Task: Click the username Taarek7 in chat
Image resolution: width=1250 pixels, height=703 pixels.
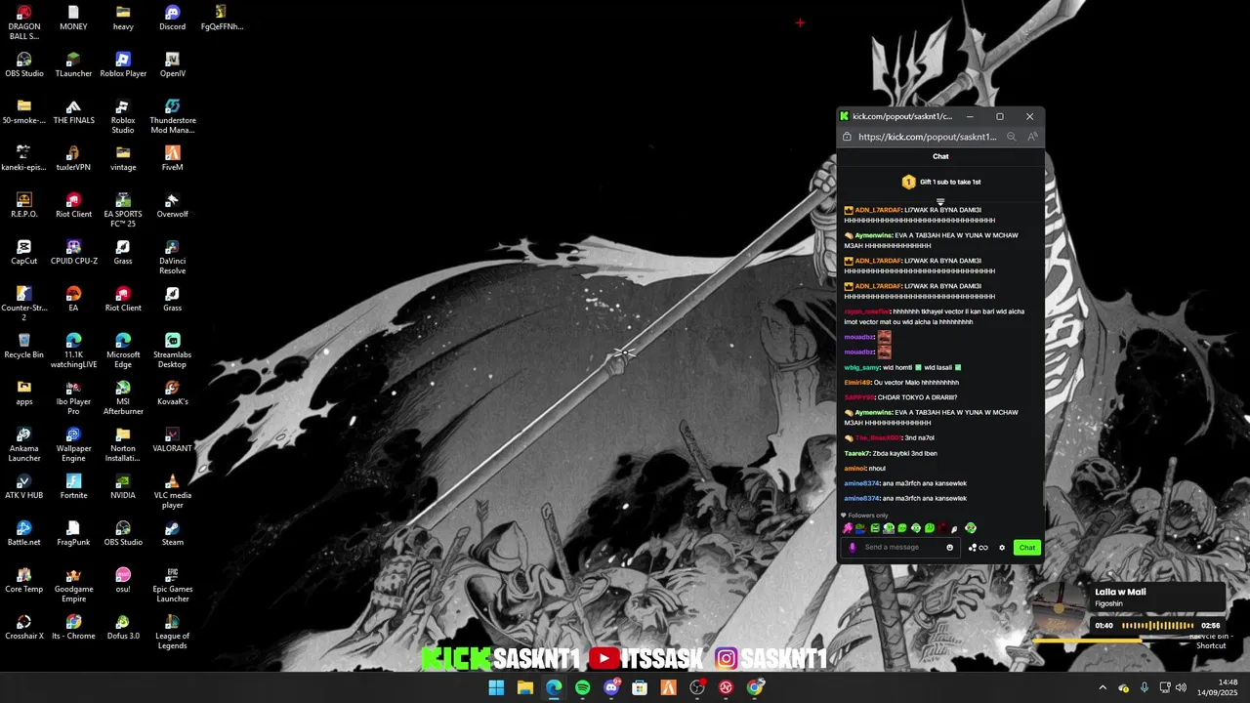Action: [x=857, y=453]
